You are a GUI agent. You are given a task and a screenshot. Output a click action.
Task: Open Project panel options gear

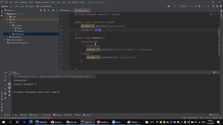(53, 10)
